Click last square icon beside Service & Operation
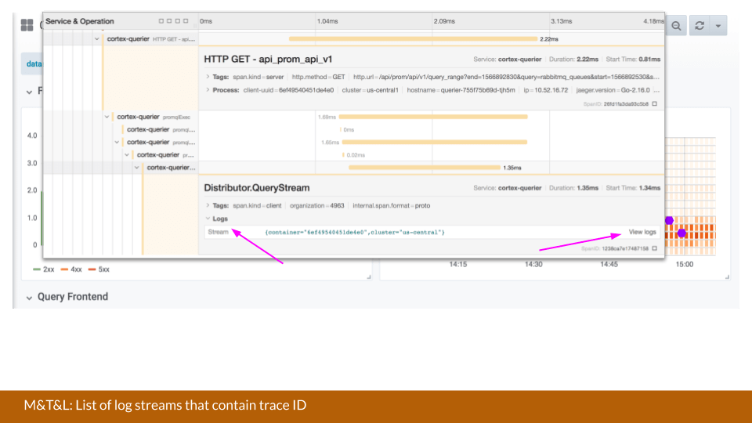This screenshot has height=423, width=752. pyautogui.click(x=186, y=21)
